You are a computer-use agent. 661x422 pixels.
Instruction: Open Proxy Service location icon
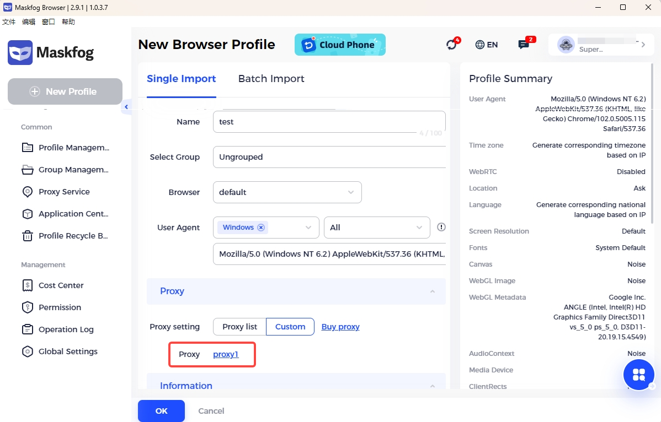click(28, 192)
